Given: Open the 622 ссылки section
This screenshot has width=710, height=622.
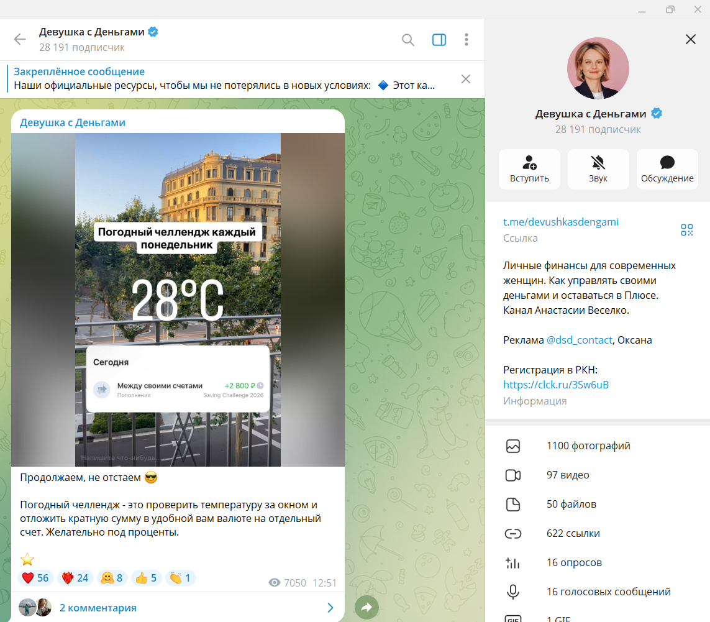Looking at the screenshot, I should tap(598, 533).
